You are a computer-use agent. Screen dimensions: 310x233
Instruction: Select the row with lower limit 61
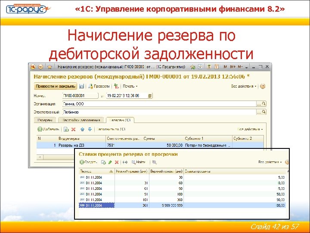pyautogui.click(x=182, y=189)
